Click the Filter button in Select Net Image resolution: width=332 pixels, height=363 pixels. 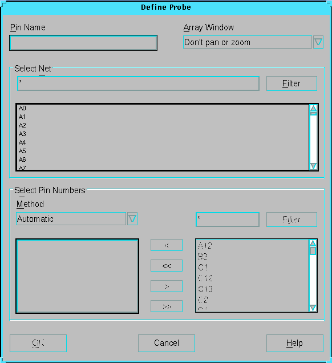291,83
